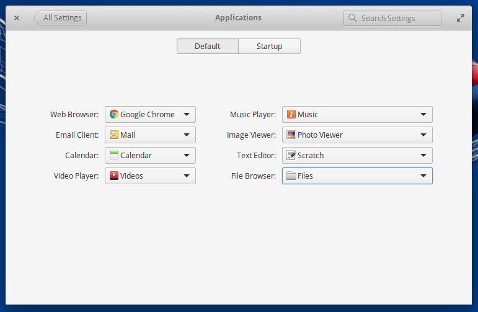Click the Scratch notepad pencil icon
This screenshot has width=478, height=312.
point(291,155)
